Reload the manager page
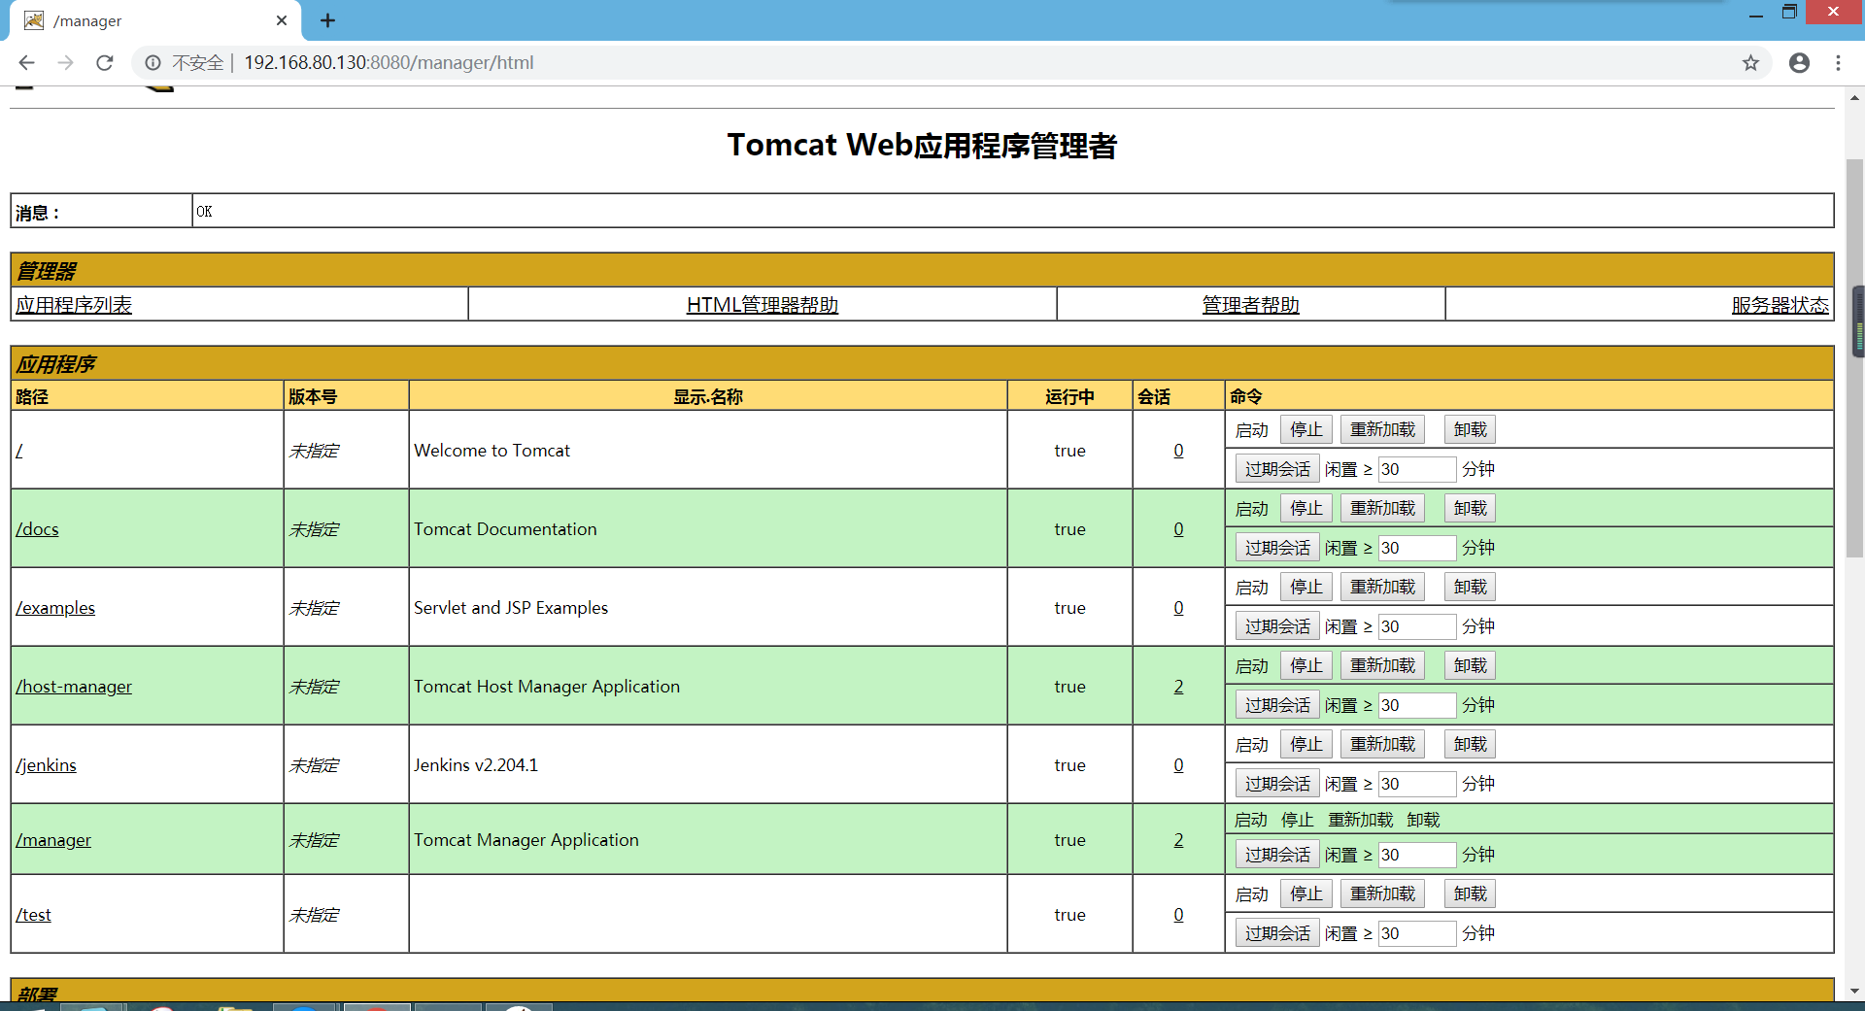 coord(105,63)
